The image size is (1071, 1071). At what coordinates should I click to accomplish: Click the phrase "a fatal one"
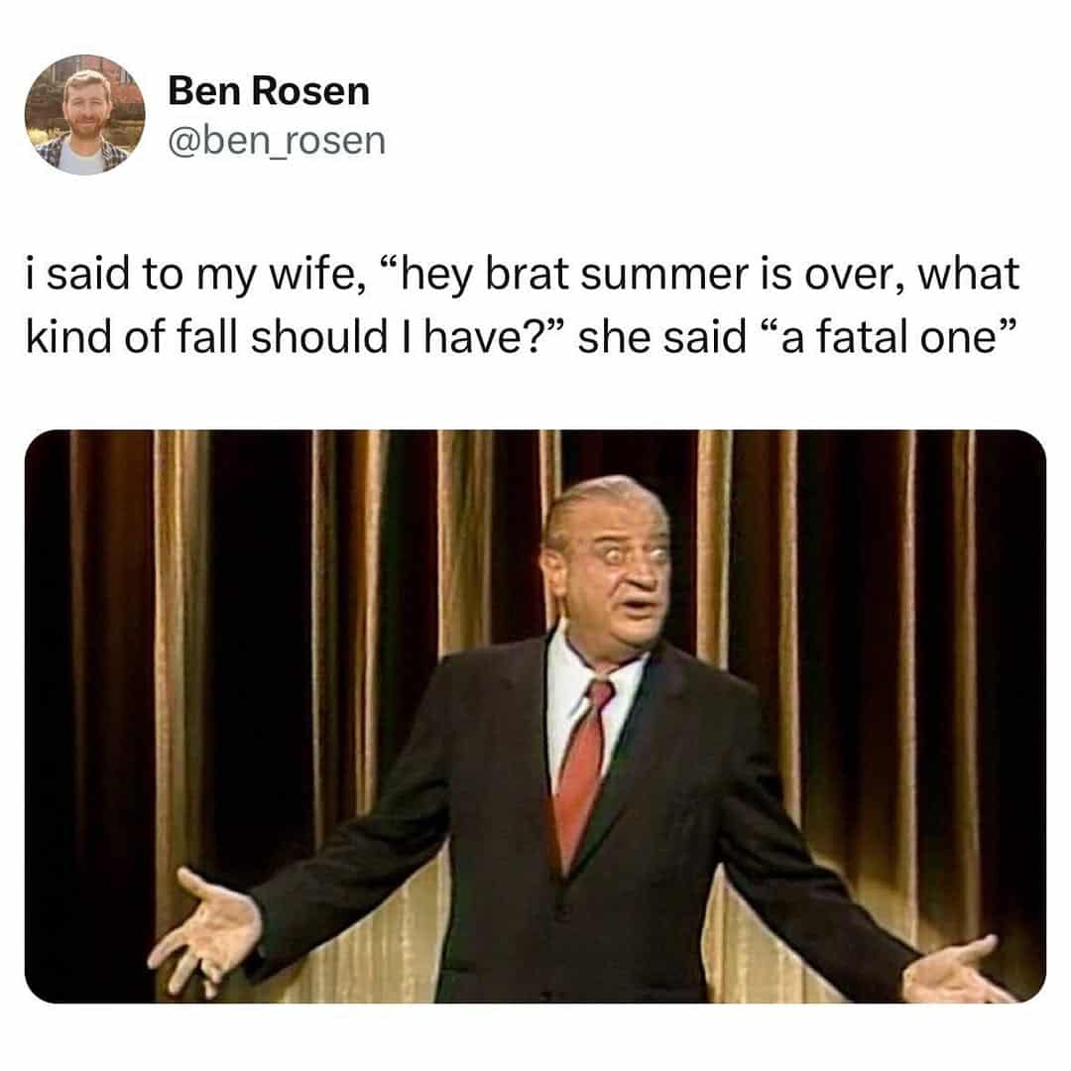(x=890, y=337)
